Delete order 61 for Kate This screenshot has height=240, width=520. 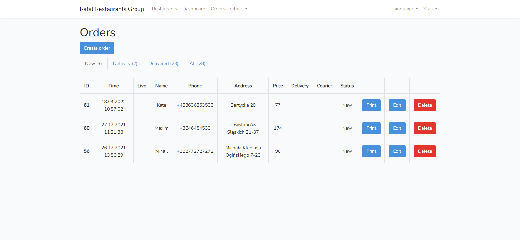(x=425, y=105)
